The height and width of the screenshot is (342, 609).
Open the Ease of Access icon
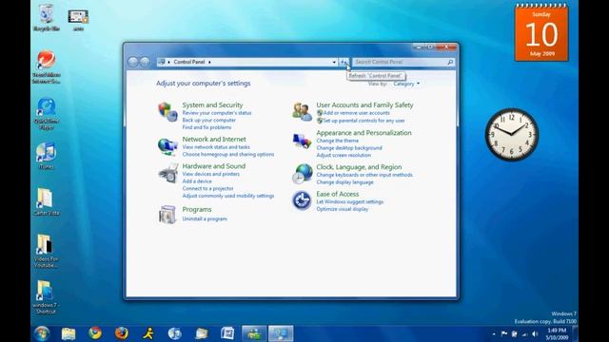[x=302, y=200]
